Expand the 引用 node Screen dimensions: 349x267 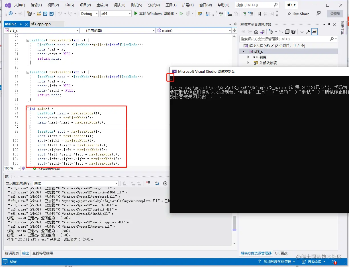click(248, 57)
